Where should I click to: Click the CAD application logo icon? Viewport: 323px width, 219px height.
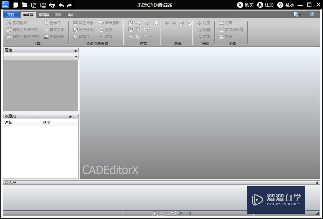pos(5,5)
